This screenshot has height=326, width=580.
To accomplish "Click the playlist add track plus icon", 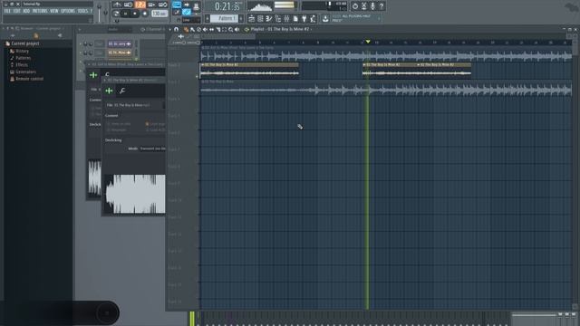I will pos(181,36).
